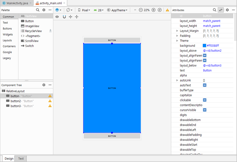Open Component Tree settings gear
This screenshot has width=237, height=162.
[x=44, y=85]
